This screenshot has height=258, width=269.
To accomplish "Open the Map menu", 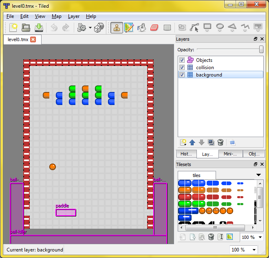I will [x=56, y=16].
